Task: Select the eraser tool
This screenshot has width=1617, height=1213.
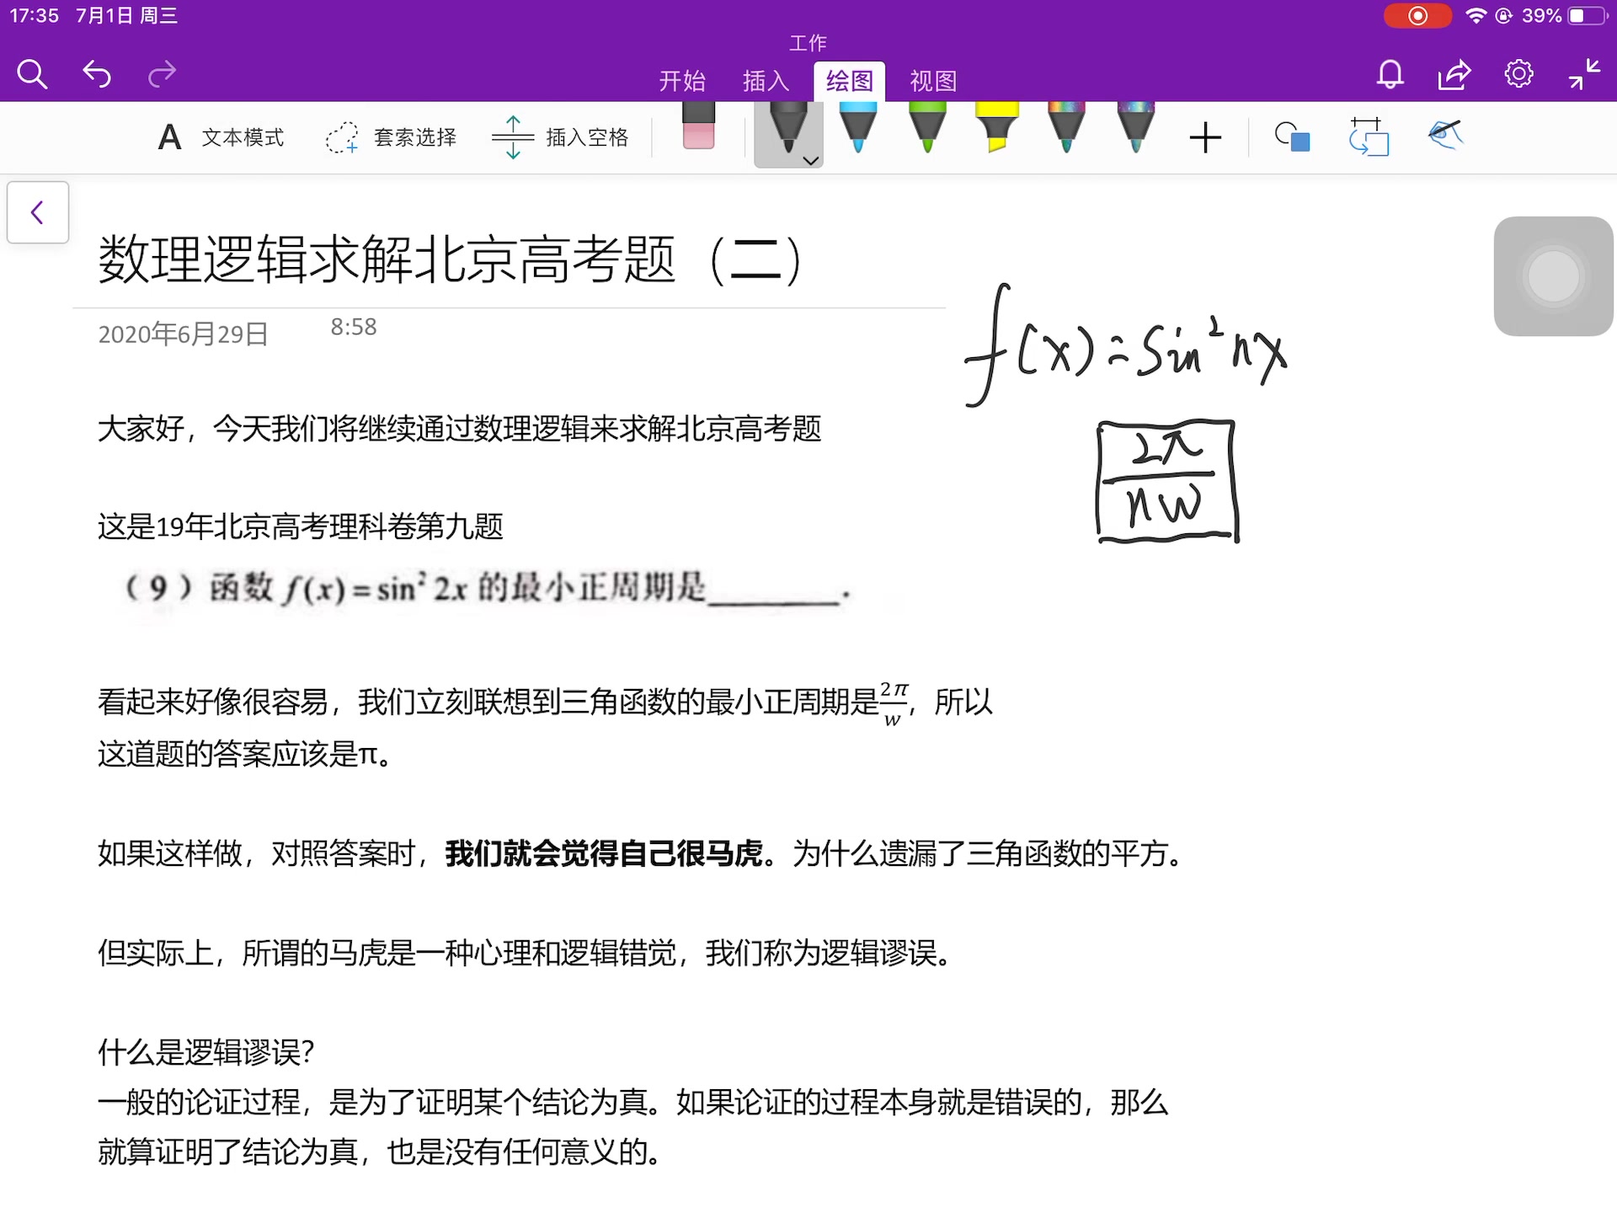Action: click(698, 126)
